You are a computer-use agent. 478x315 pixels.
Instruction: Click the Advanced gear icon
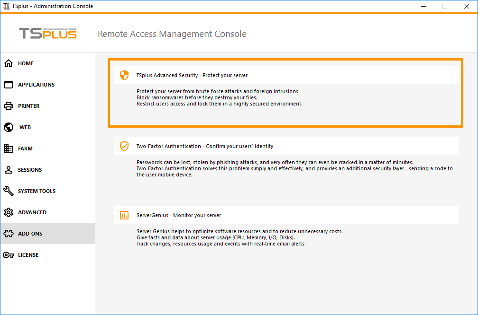tap(9, 212)
